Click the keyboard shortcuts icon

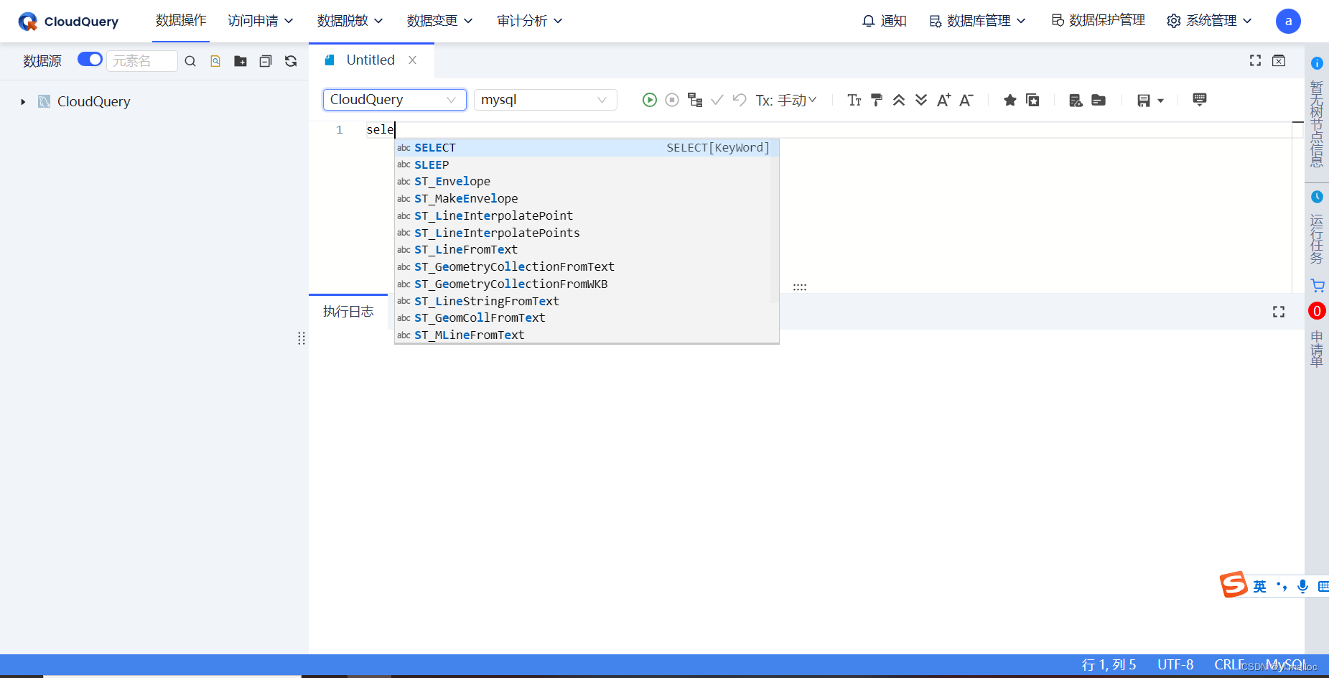1200,99
